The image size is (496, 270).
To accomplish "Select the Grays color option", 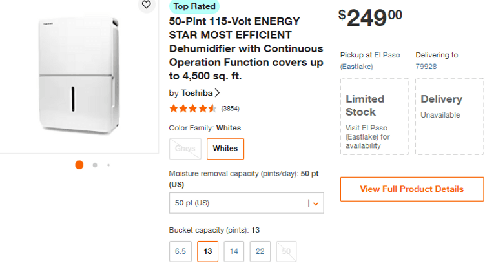I will point(185,149).
